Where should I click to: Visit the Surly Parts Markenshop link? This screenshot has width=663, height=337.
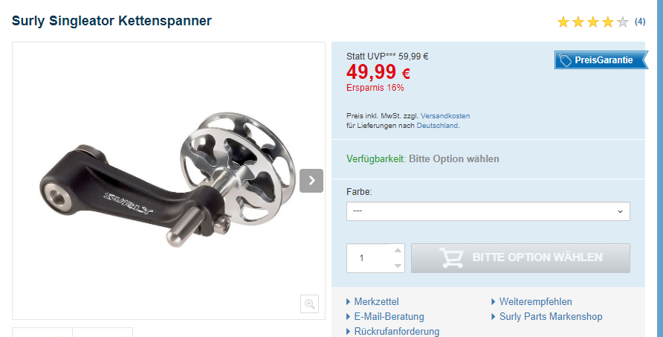tap(551, 317)
